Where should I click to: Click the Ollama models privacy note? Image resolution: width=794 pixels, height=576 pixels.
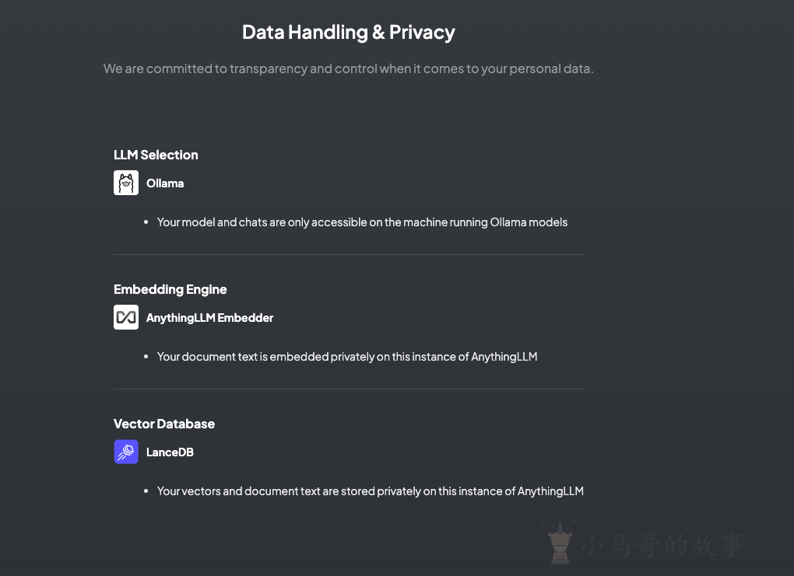(362, 222)
